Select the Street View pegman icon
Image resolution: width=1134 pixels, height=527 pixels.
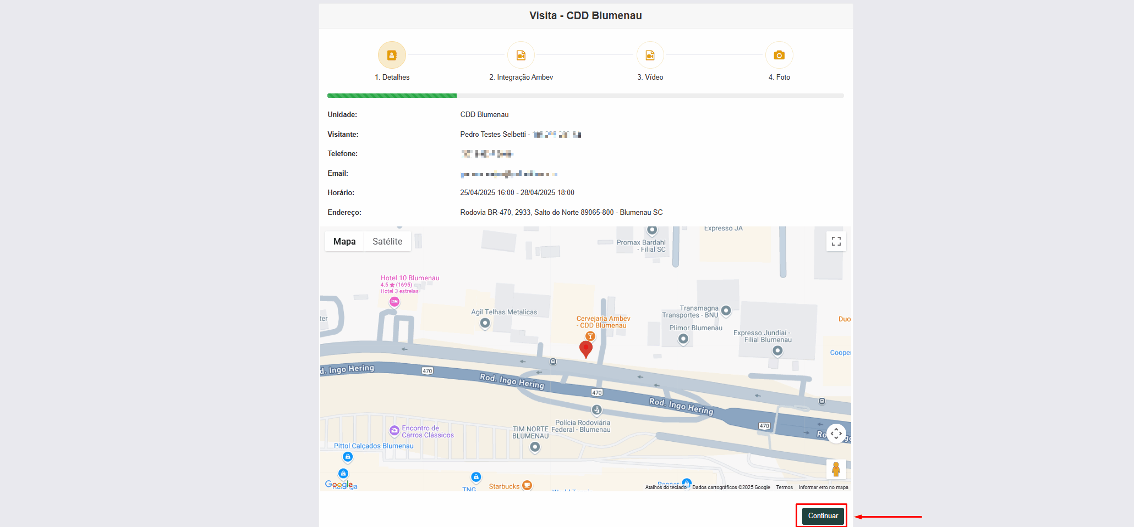point(836,469)
